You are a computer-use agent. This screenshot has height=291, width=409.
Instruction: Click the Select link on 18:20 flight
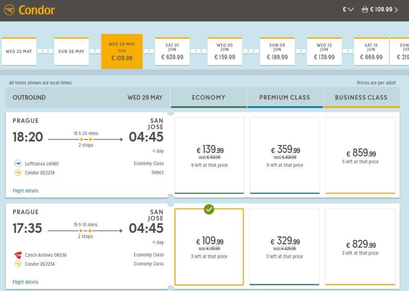click(x=157, y=172)
